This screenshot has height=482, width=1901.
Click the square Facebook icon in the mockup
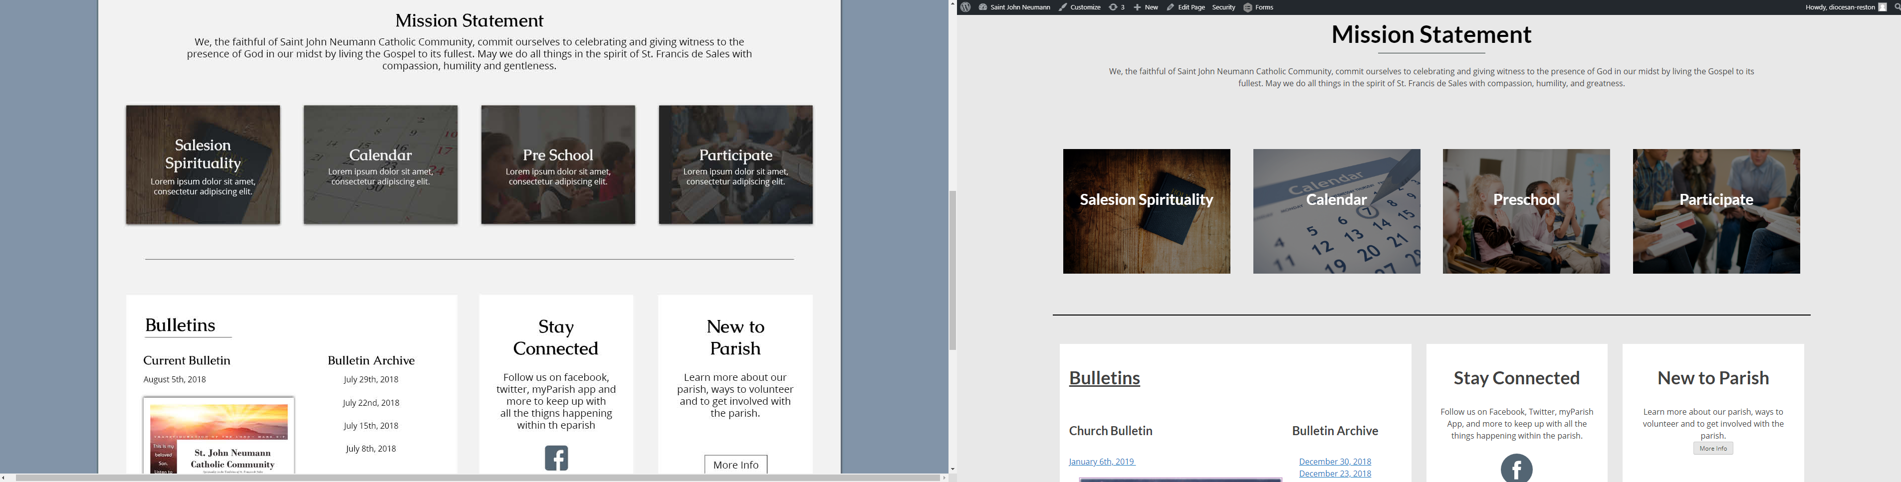point(556,458)
